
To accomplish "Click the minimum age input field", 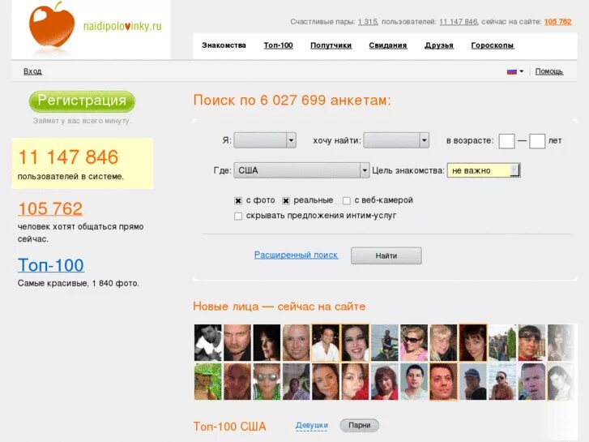I will (x=506, y=141).
